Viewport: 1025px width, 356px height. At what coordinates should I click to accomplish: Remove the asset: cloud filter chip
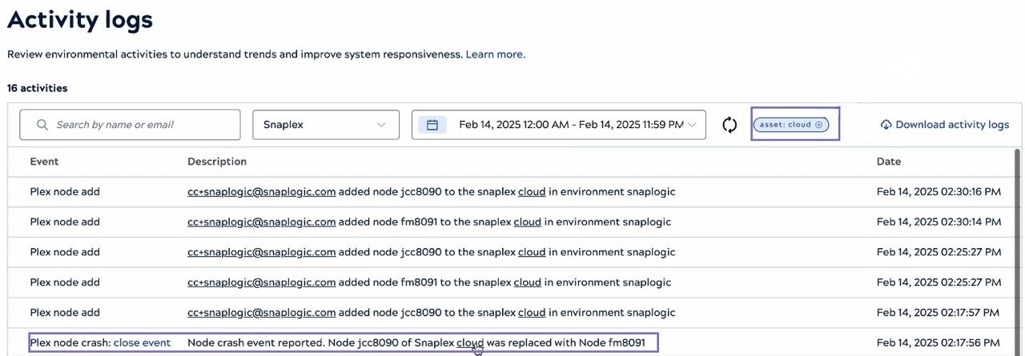[818, 125]
